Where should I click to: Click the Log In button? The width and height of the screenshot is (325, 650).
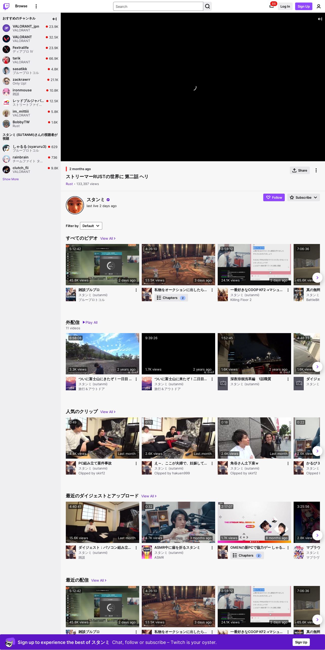point(285,6)
